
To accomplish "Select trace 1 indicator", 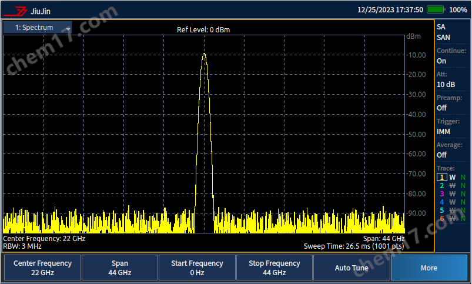I will coord(441,177).
